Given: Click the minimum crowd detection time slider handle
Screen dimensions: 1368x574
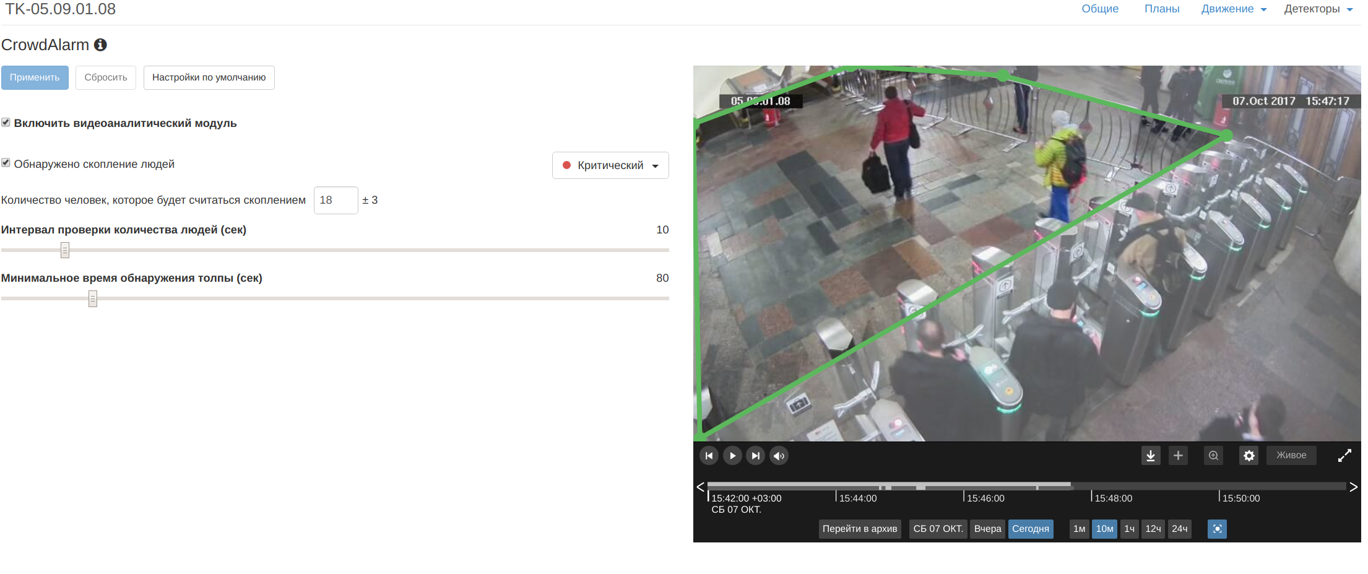Looking at the screenshot, I should tap(93, 298).
